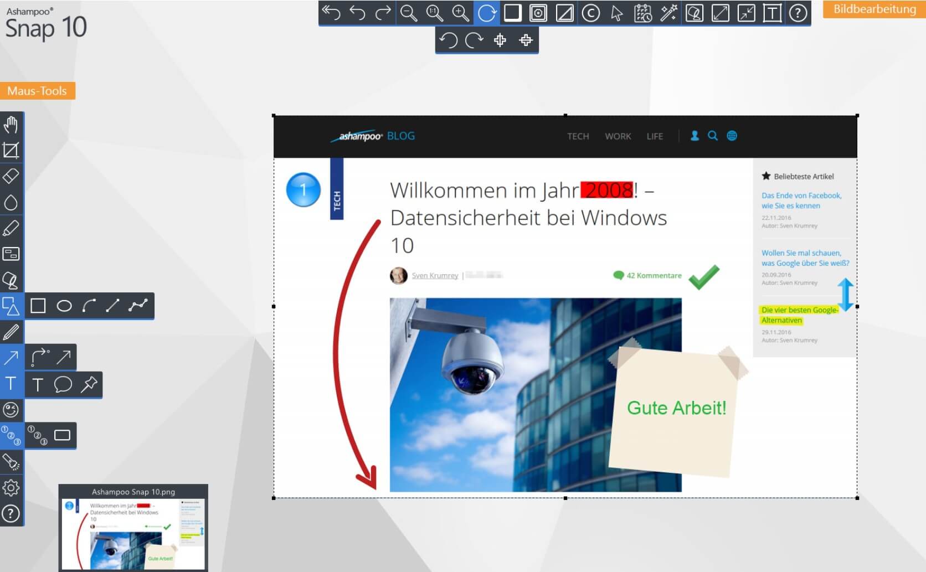Click the vertical flip cross icon
Image resolution: width=926 pixels, height=572 pixels.
(x=500, y=40)
